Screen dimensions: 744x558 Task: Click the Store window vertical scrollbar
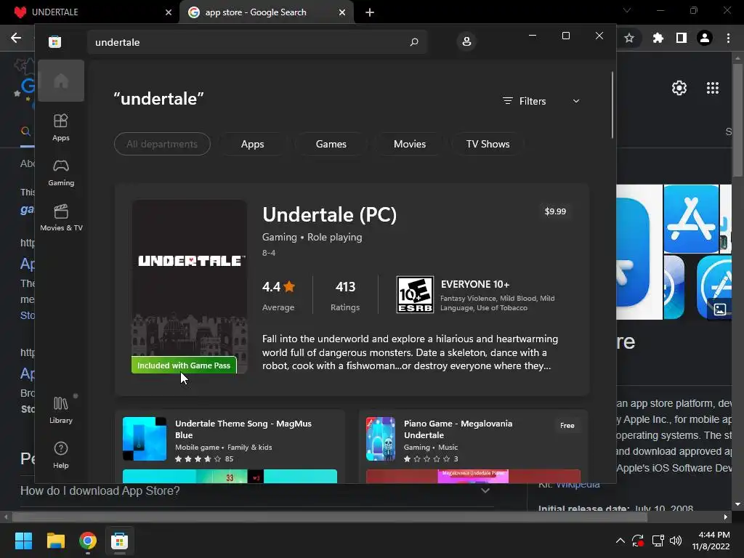(612, 105)
